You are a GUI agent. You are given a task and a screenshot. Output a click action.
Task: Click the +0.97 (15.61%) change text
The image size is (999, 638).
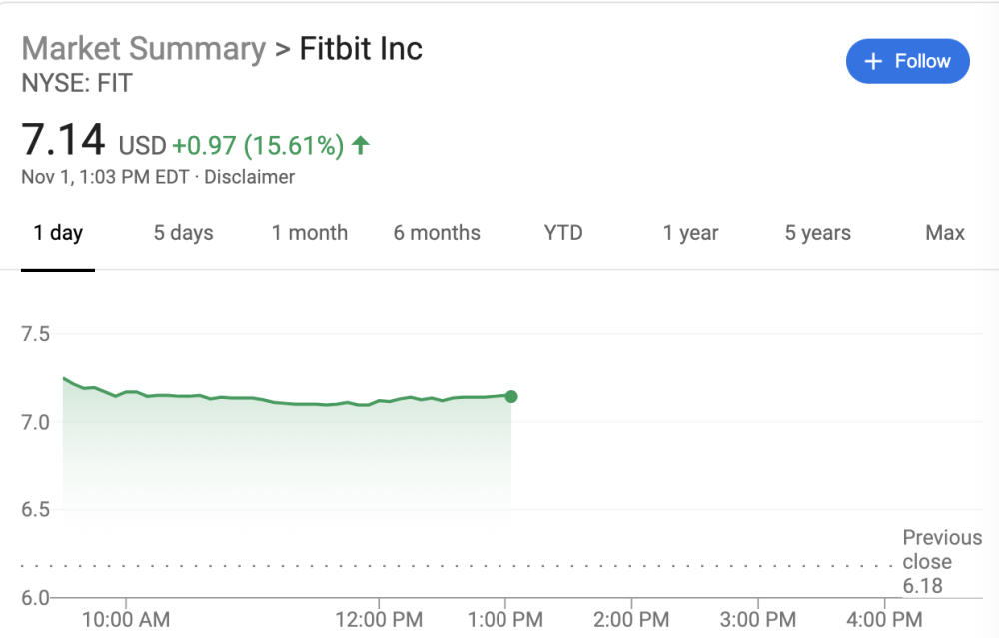pos(258,145)
